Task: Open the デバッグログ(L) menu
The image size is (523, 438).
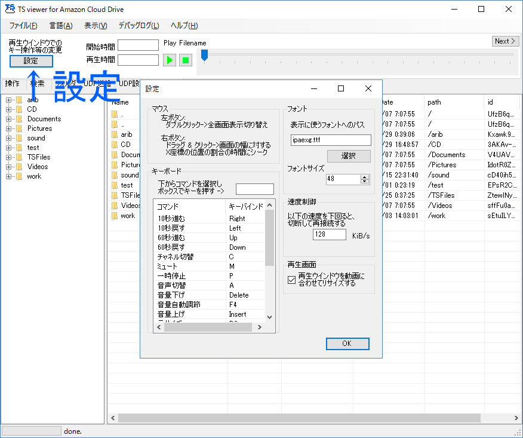Action: pos(139,26)
